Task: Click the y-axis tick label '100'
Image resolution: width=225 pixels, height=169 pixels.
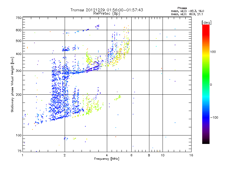Action: point(19,135)
